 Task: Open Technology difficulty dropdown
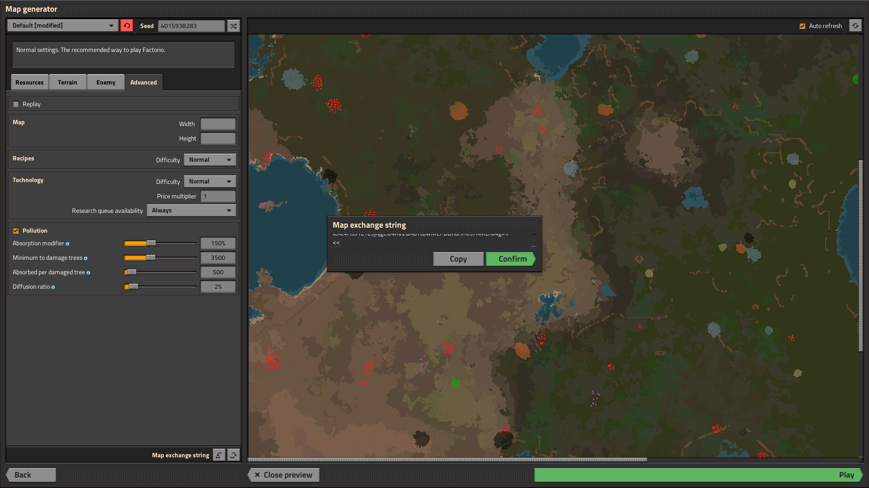point(210,182)
